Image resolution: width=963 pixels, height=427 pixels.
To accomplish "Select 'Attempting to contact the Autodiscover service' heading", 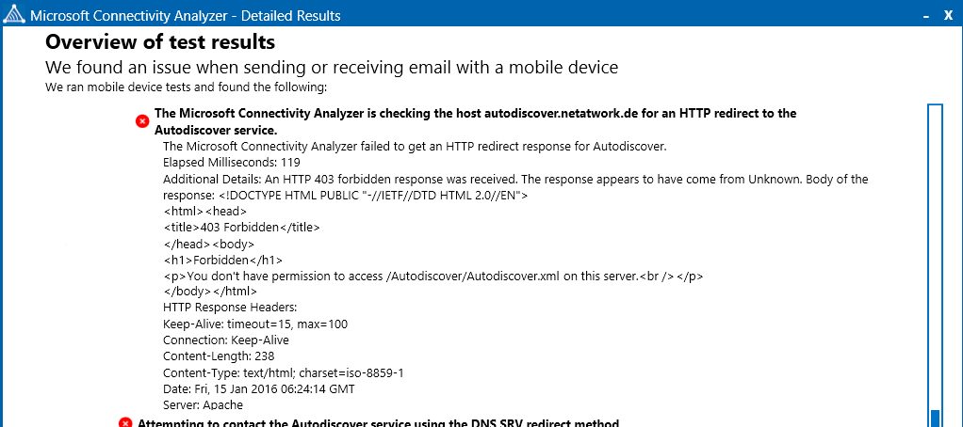I will click(379, 422).
